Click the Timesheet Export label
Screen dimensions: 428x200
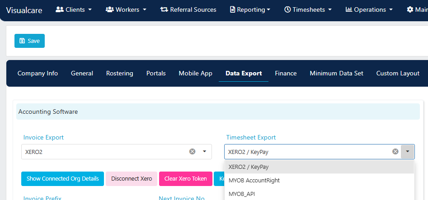251,137
